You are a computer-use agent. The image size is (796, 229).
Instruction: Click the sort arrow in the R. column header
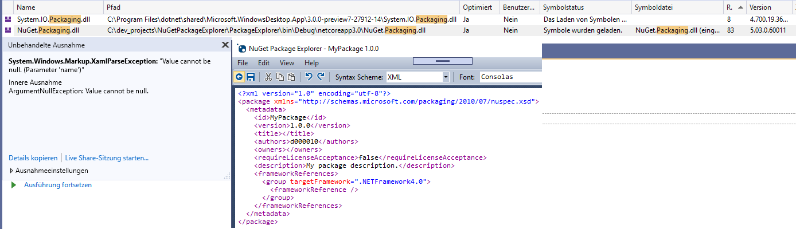[739, 7]
